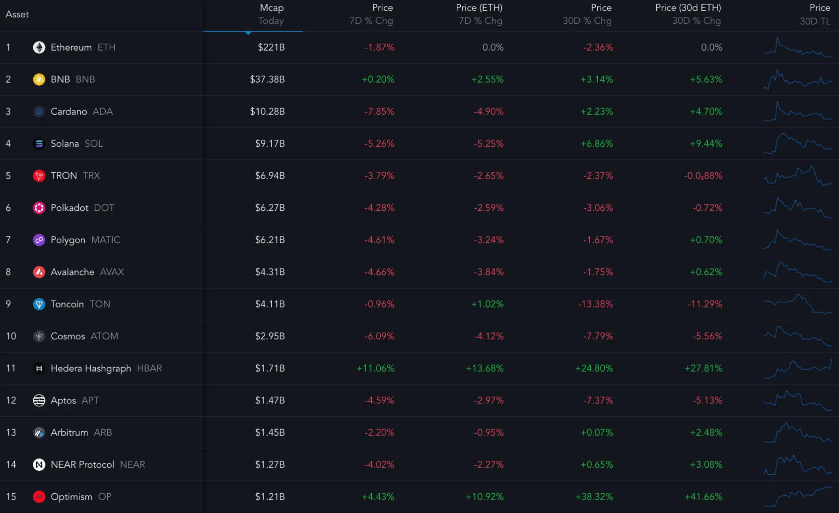Viewport: 839px width, 513px height.
Task: Sort by Price (ETH) 7D column header
Action: (479, 14)
